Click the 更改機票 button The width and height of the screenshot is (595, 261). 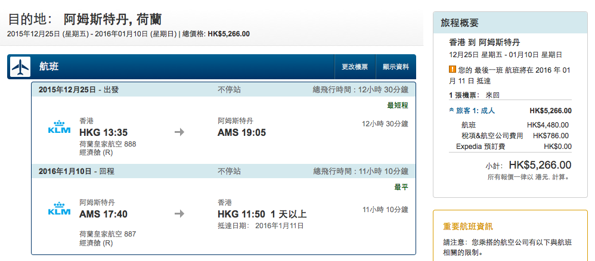tap(355, 67)
